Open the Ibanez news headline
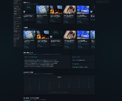Screen dimensions: 122x101 point(39,66)
